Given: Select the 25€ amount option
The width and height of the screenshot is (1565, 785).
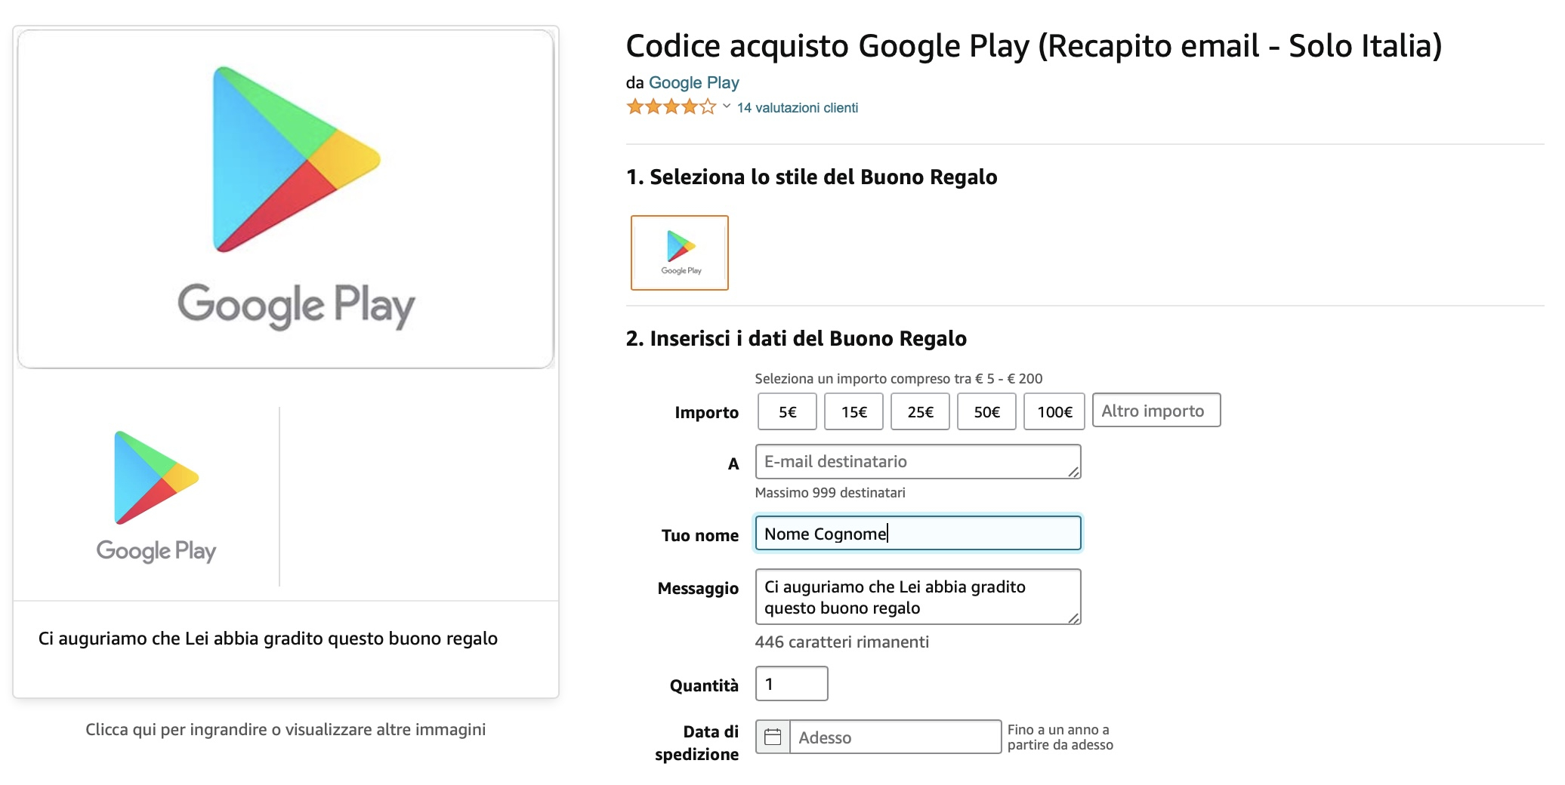Looking at the screenshot, I should tap(920, 411).
